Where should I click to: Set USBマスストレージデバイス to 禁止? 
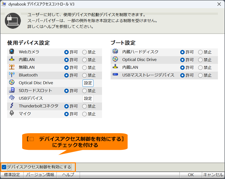pyautogui.click(x=200, y=75)
